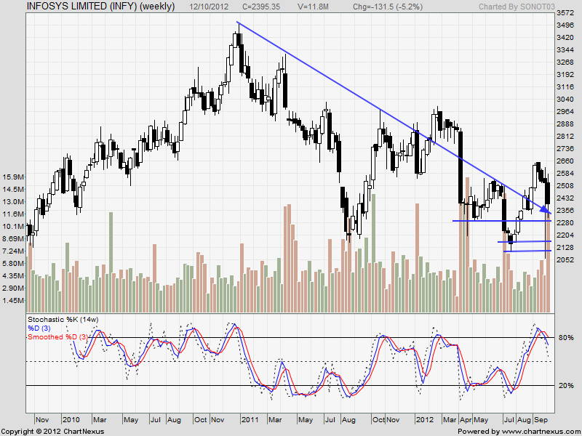This screenshot has width=582, height=436.
Task: Click the "3192" price axis value
Action: 565,75
